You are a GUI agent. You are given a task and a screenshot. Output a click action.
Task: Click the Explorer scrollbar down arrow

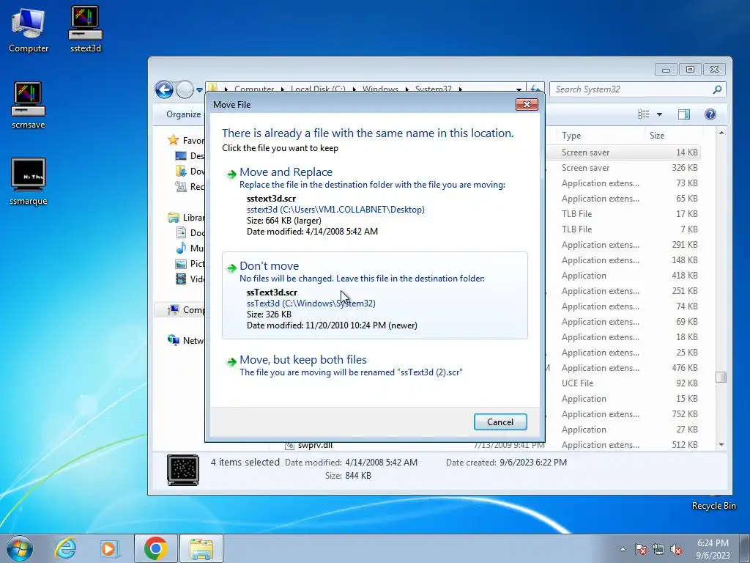coord(721,445)
